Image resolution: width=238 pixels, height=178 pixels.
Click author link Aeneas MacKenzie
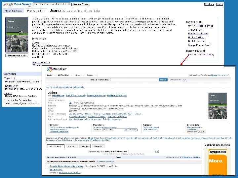coord(96,96)
